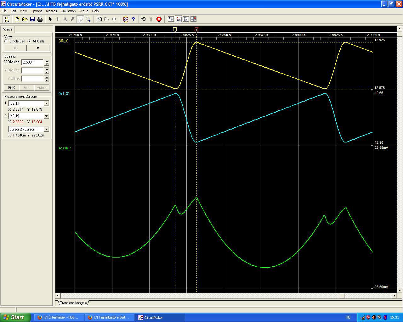
Task: Toggle the schematic panel icon in toolbar
Action: (x=6, y=19)
